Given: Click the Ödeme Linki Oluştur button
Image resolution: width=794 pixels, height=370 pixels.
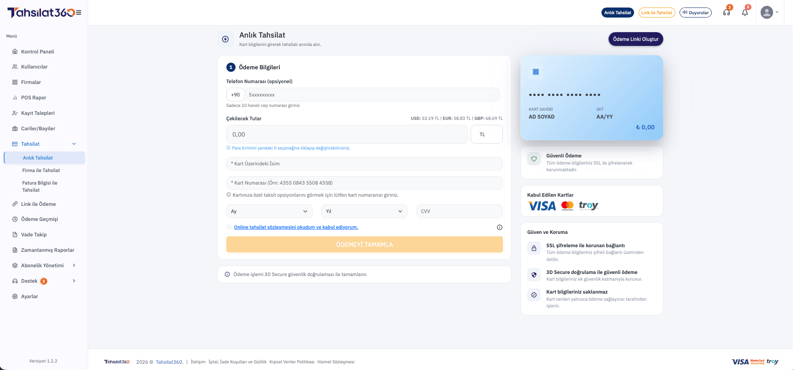Looking at the screenshot, I should pos(636,39).
